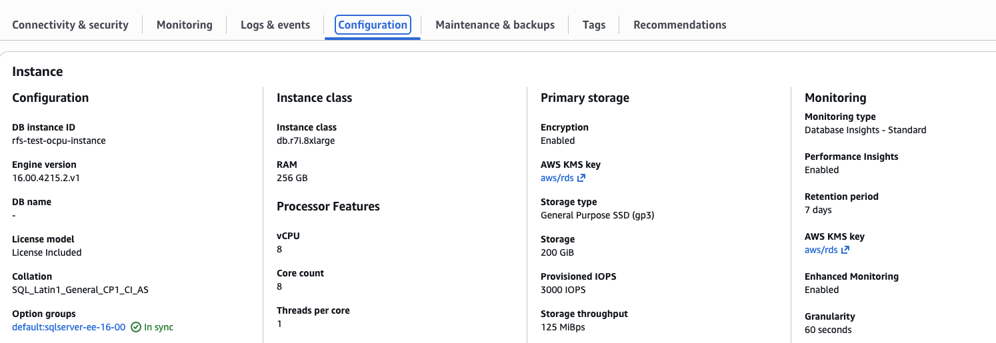
Task: Switch to the Tags tab
Action: [x=593, y=25]
